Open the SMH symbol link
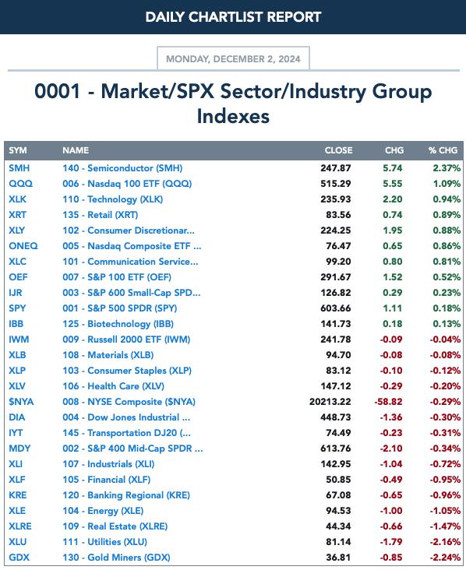The height and width of the screenshot is (570, 466). [19, 168]
